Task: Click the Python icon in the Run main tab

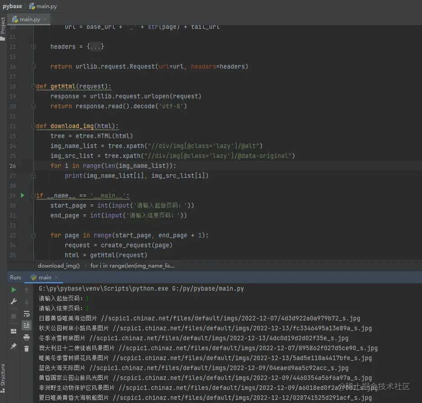Action: click(x=33, y=277)
